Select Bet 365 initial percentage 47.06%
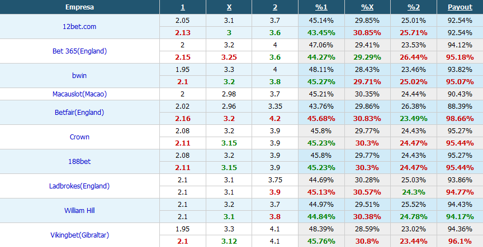 (x=321, y=45)
